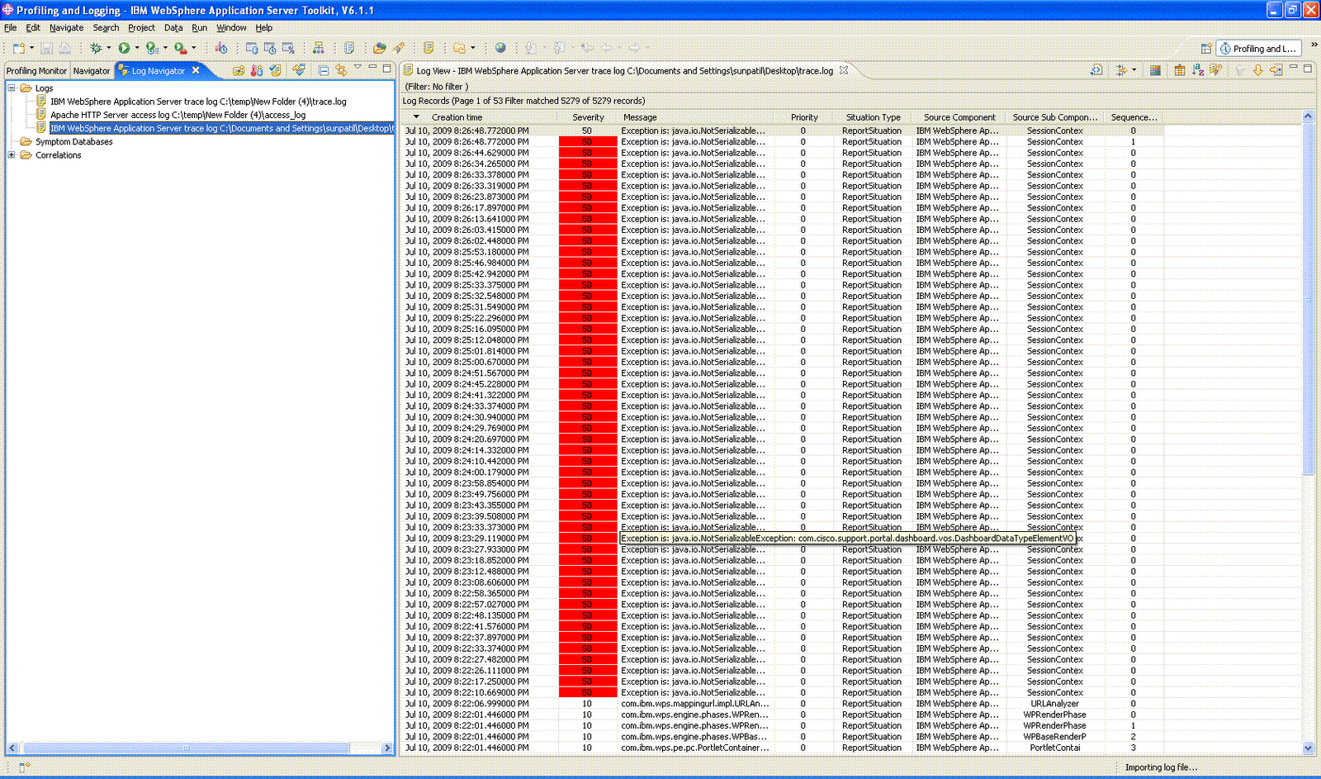Viewport: 1321px width, 779px height.
Task: Click the Choose Columns table icon in Log View
Action: (1180, 70)
